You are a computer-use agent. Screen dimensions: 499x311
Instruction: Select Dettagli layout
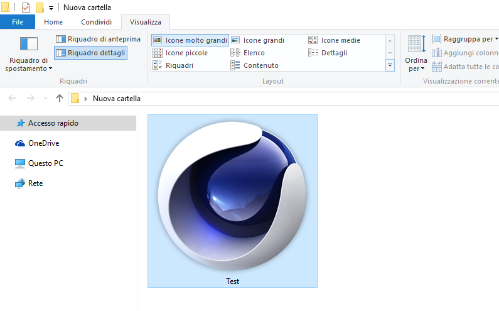tap(328, 53)
